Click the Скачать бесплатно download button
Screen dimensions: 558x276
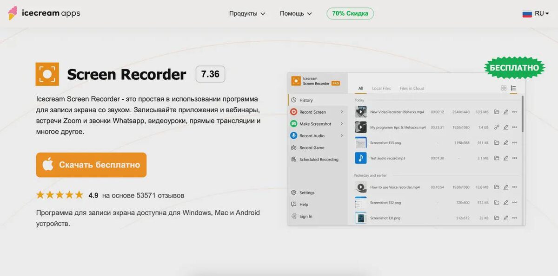tap(91, 165)
